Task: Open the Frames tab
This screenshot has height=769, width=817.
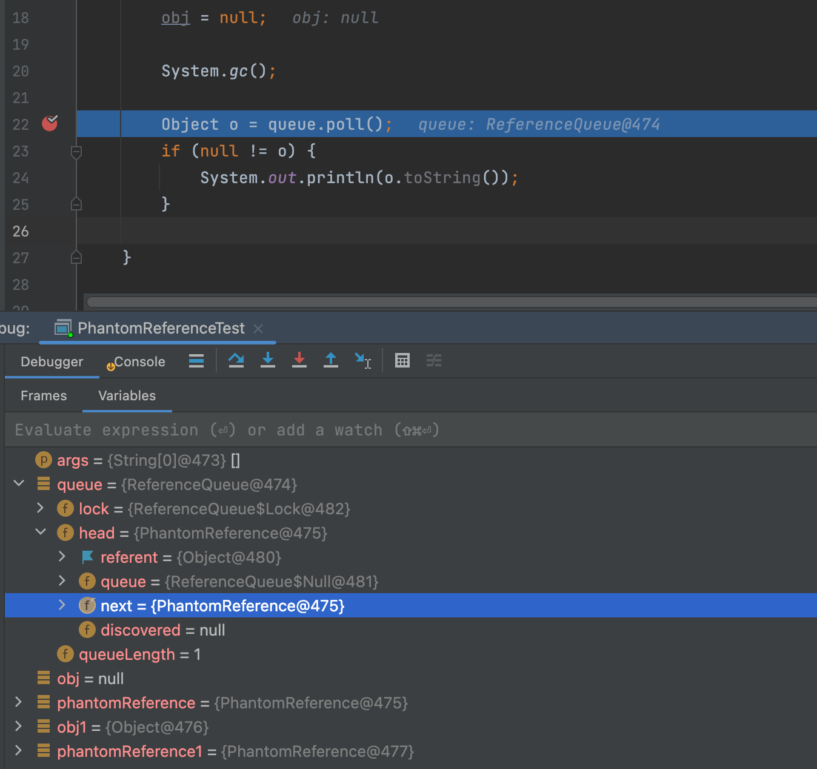Action: 44,396
